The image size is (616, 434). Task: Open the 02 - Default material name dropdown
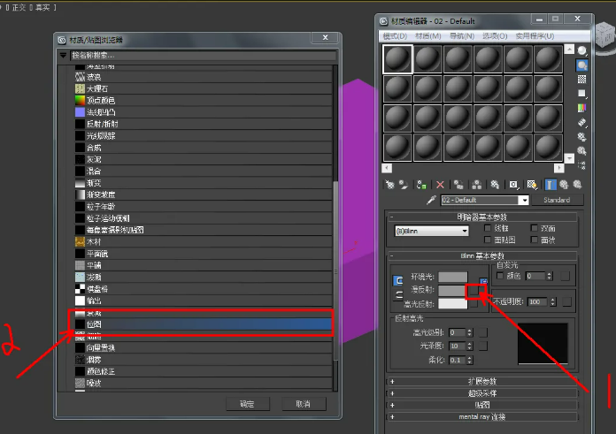tap(524, 200)
